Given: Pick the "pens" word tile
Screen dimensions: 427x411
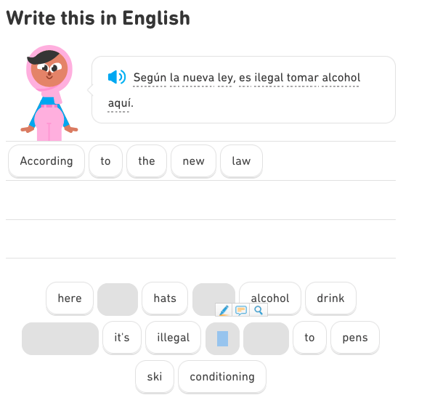Looking at the screenshot, I should pos(355,338).
